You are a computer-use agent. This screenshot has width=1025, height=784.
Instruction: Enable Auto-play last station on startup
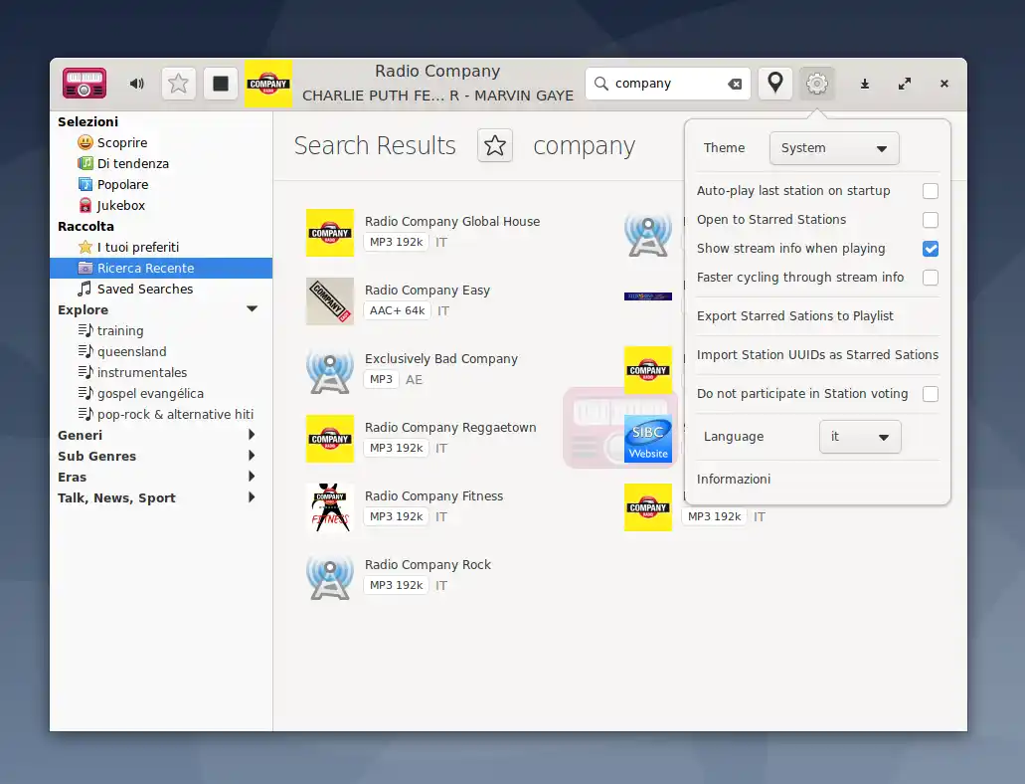pos(931,191)
